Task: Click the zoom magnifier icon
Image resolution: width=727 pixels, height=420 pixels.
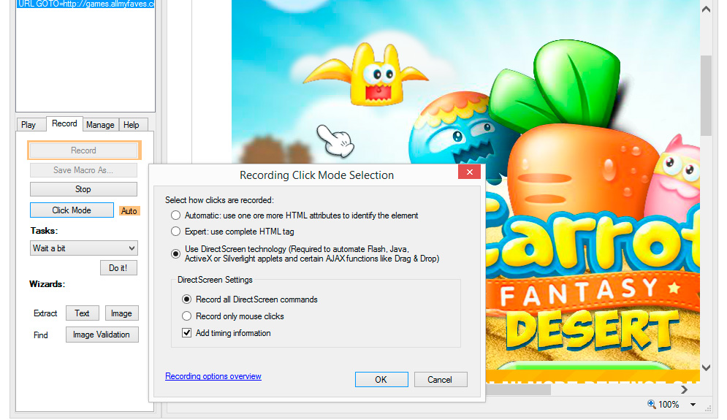Action: (652, 404)
